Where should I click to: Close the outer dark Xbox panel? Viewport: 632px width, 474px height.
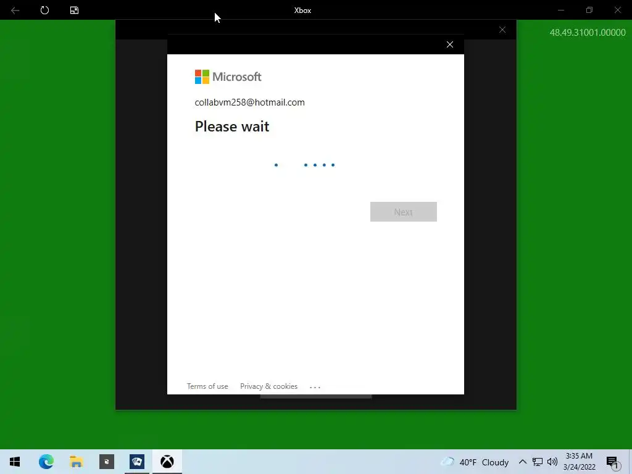[502, 30]
